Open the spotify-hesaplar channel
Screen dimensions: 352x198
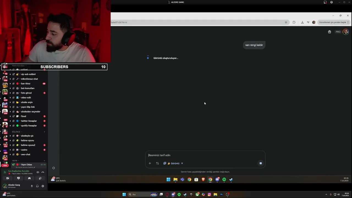[x=29, y=126]
